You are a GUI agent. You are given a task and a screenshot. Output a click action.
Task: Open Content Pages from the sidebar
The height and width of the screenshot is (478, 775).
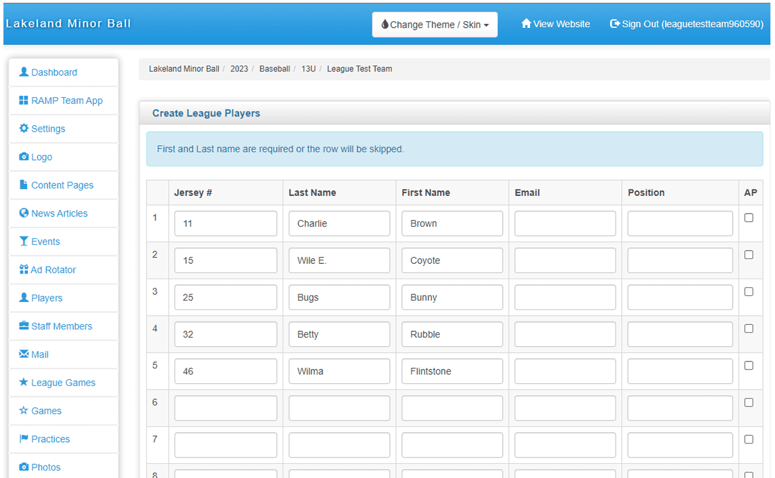click(x=23, y=185)
